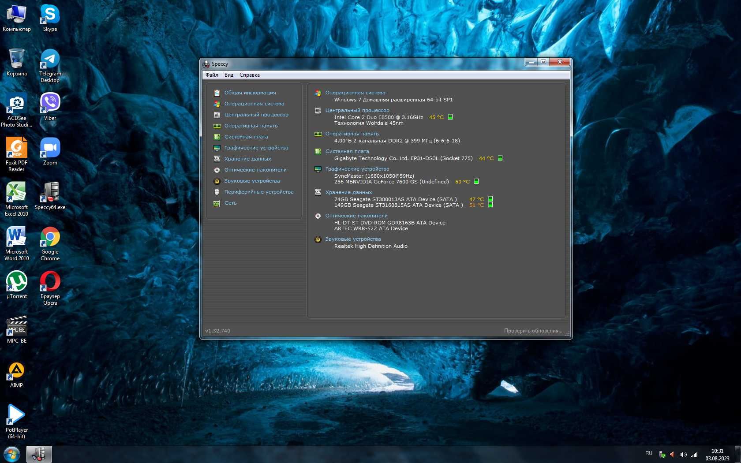Click the sidebar motherboard icon
The image size is (741, 463).
217,137
